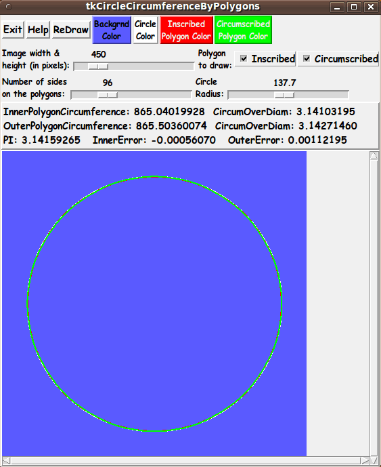Screen dimensions: 381x467
Task: Choose a new Backgrnd Color
Action: (112, 30)
